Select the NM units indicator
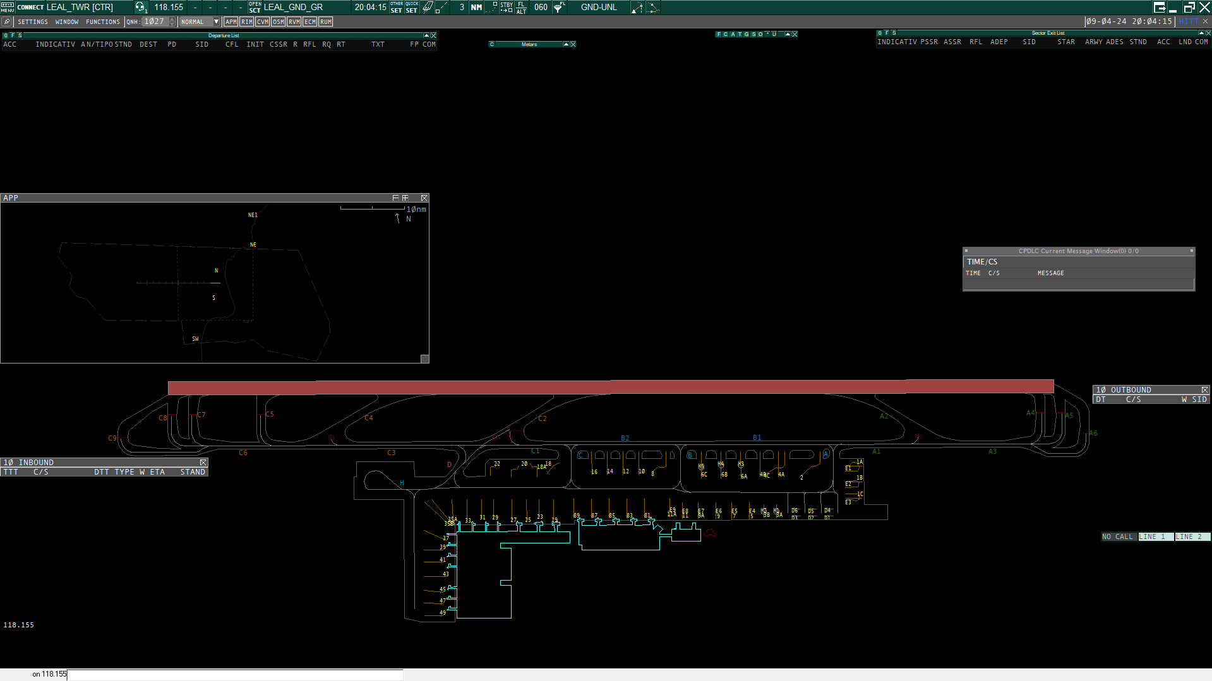Screen dimensions: 1212x681 coord(477,7)
